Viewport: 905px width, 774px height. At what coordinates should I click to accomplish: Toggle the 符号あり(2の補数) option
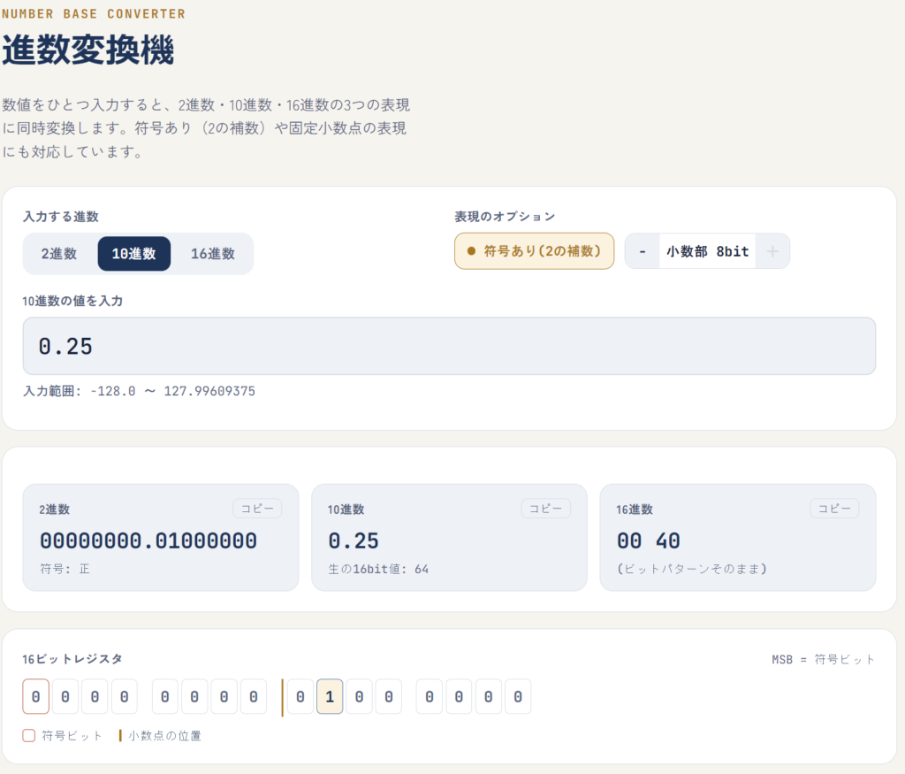point(534,251)
